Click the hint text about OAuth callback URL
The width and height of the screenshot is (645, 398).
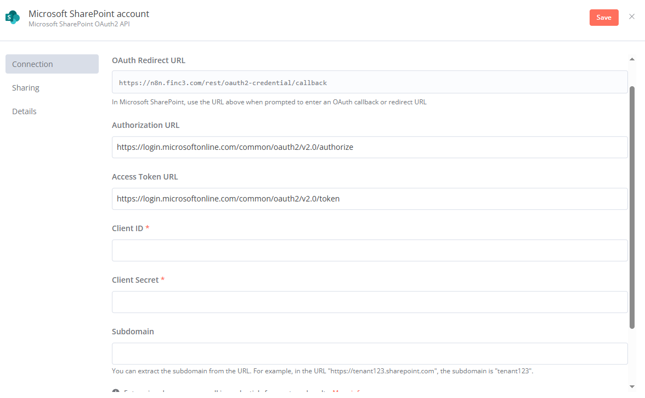point(269,102)
